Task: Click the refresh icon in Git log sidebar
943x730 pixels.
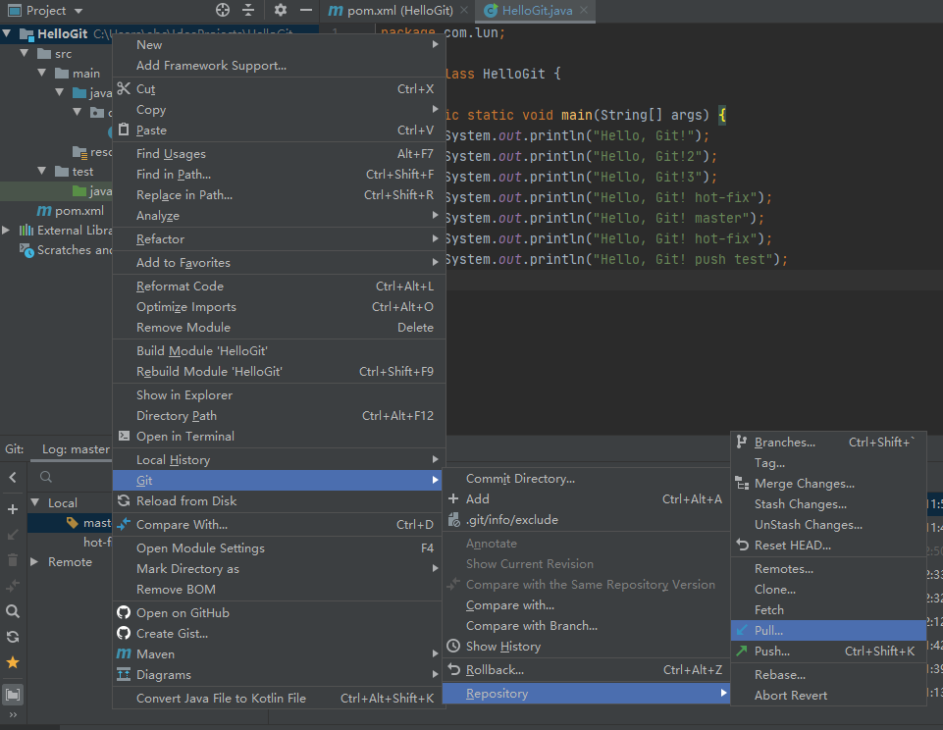Action: 13,637
